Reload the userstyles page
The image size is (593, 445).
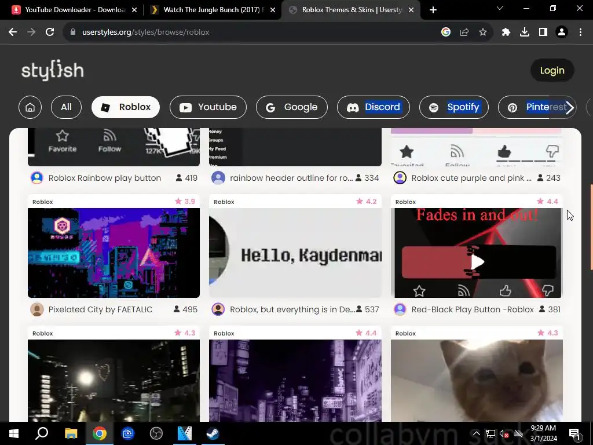50,32
